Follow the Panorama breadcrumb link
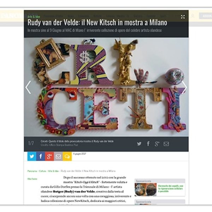 pyautogui.click(x=32, y=171)
